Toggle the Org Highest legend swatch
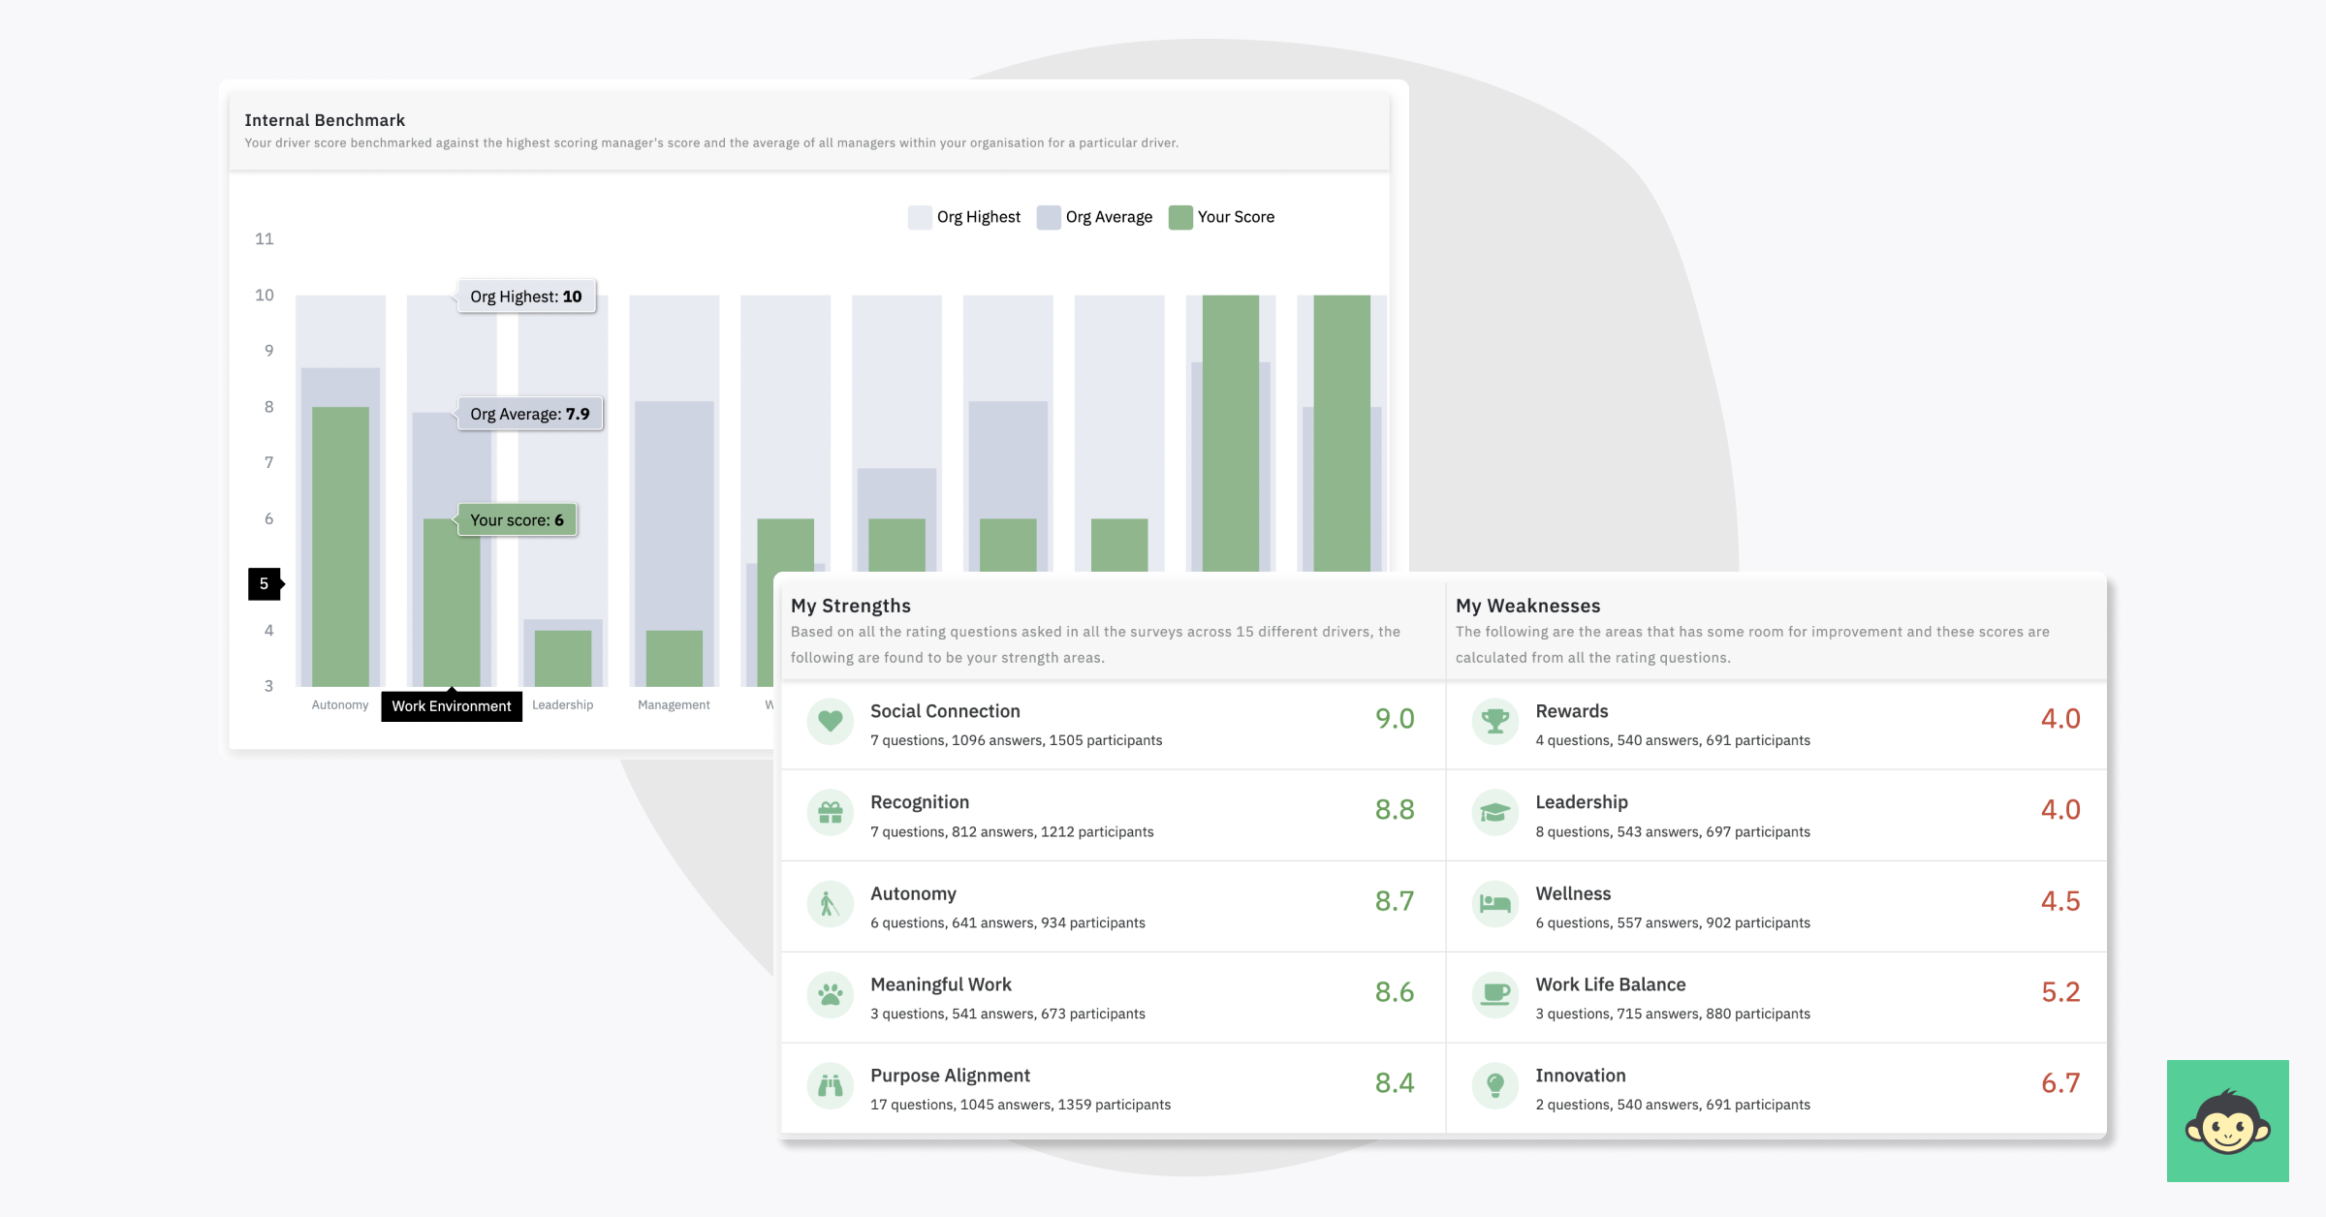Image resolution: width=2326 pixels, height=1217 pixels. pyautogui.click(x=919, y=217)
